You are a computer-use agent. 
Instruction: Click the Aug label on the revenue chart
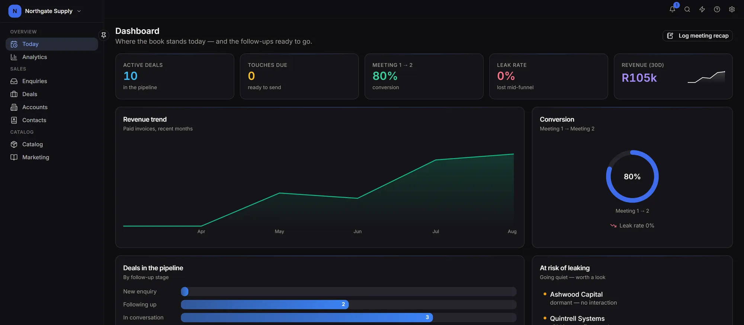(x=512, y=231)
